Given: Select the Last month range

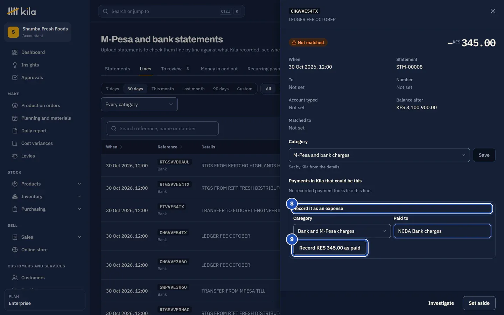Looking at the screenshot, I should pyautogui.click(x=194, y=89).
